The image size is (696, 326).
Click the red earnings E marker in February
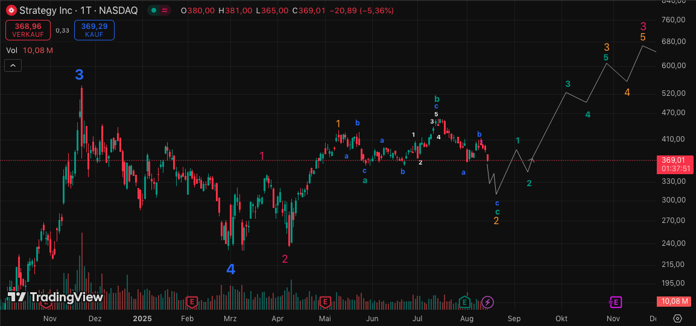pos(192,301)
